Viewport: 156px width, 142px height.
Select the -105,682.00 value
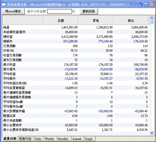105,111
